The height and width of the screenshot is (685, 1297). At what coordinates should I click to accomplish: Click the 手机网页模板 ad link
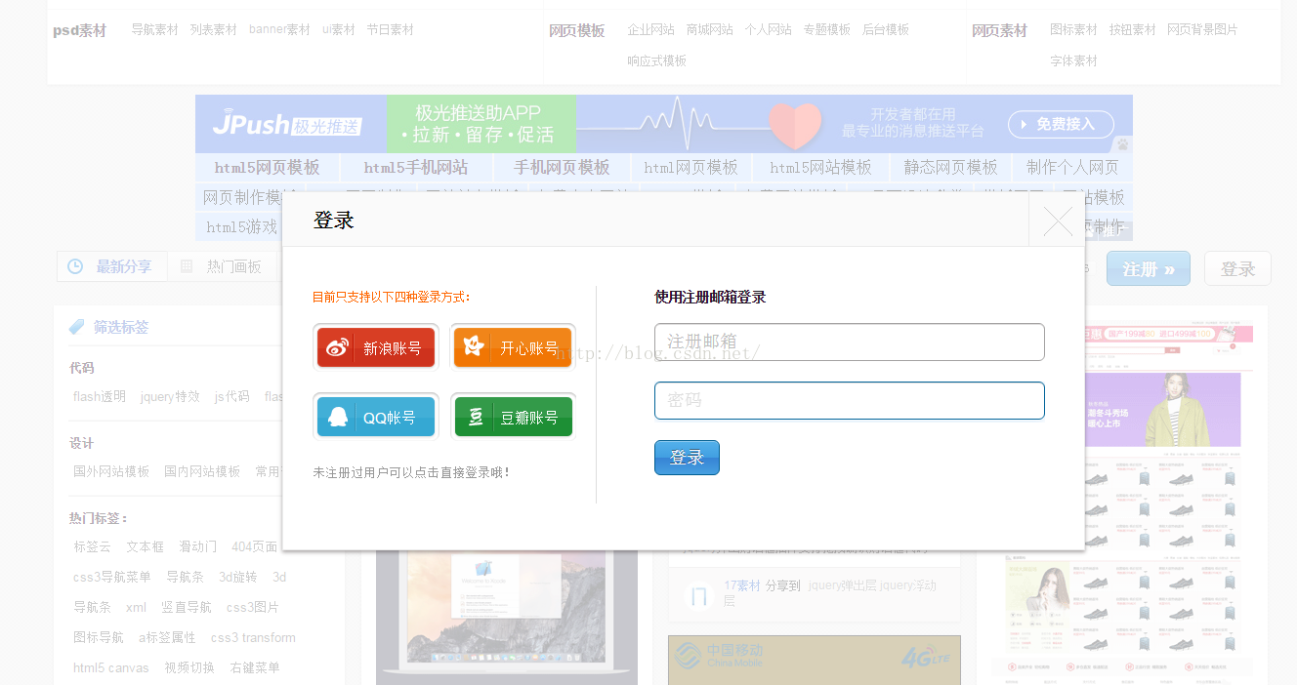562,167
